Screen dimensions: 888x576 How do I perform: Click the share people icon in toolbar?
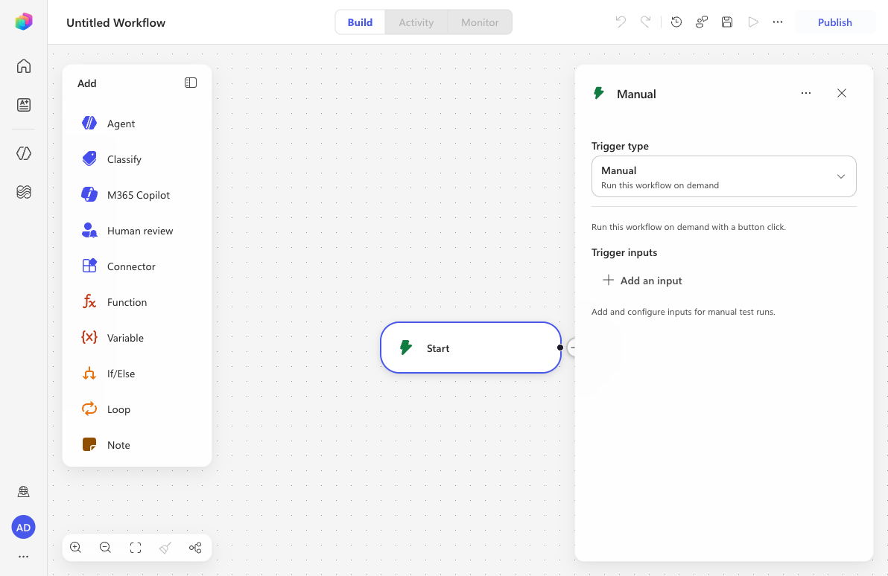702,22
